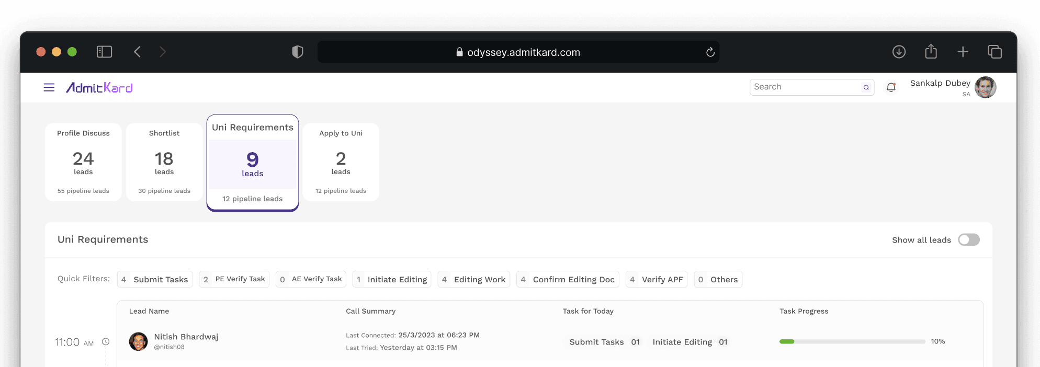Go back in browser history
Image resolution: width=1040 pixels, height=367 pixels.
(x=137, y=52)
